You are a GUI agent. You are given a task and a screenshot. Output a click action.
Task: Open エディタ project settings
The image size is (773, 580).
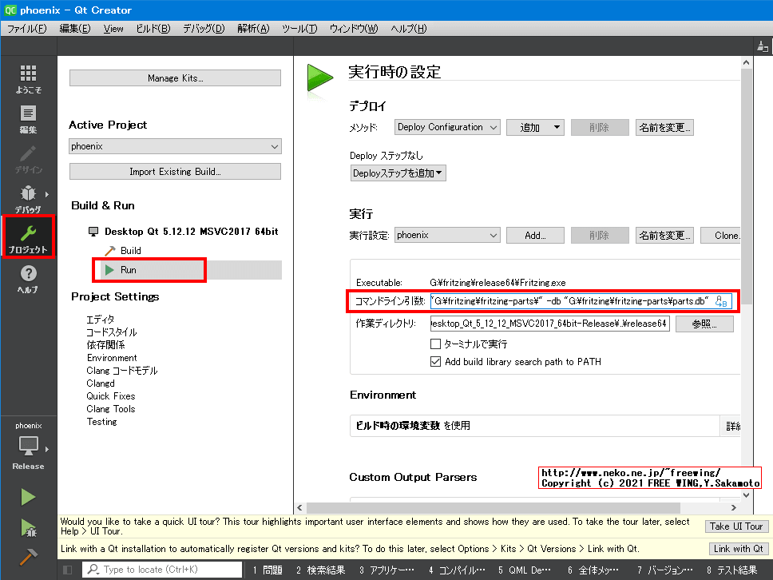tap(101, 319)
